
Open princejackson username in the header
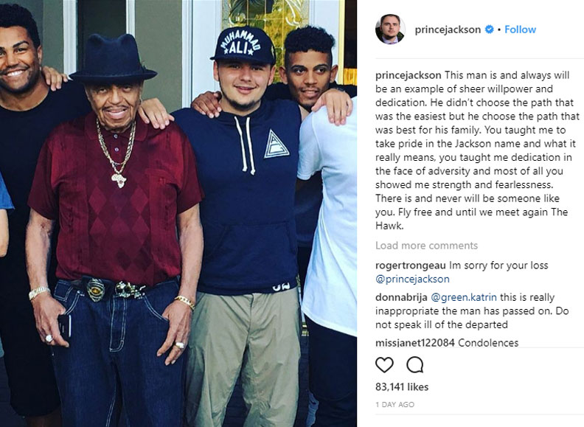[x=448, y=29]
